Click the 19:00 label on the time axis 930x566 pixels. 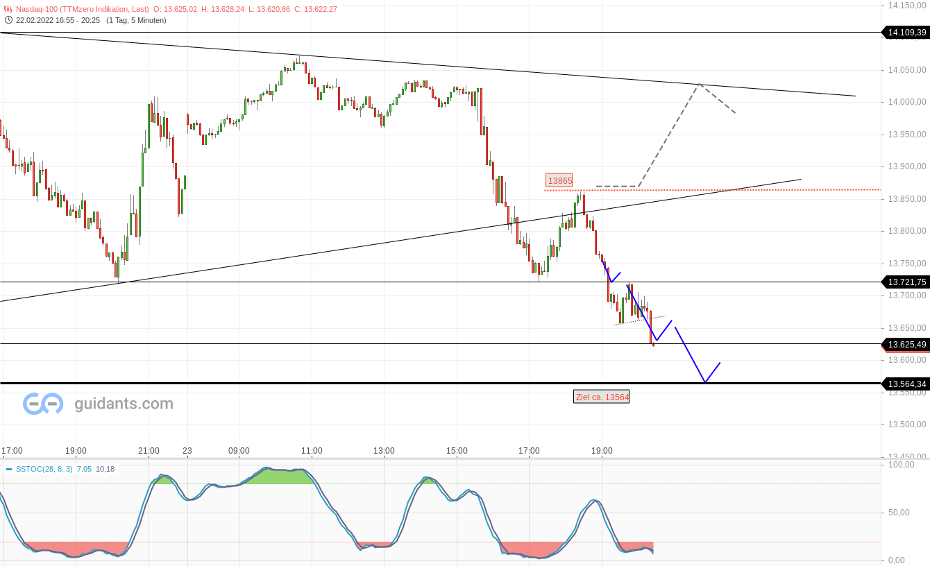601,450
